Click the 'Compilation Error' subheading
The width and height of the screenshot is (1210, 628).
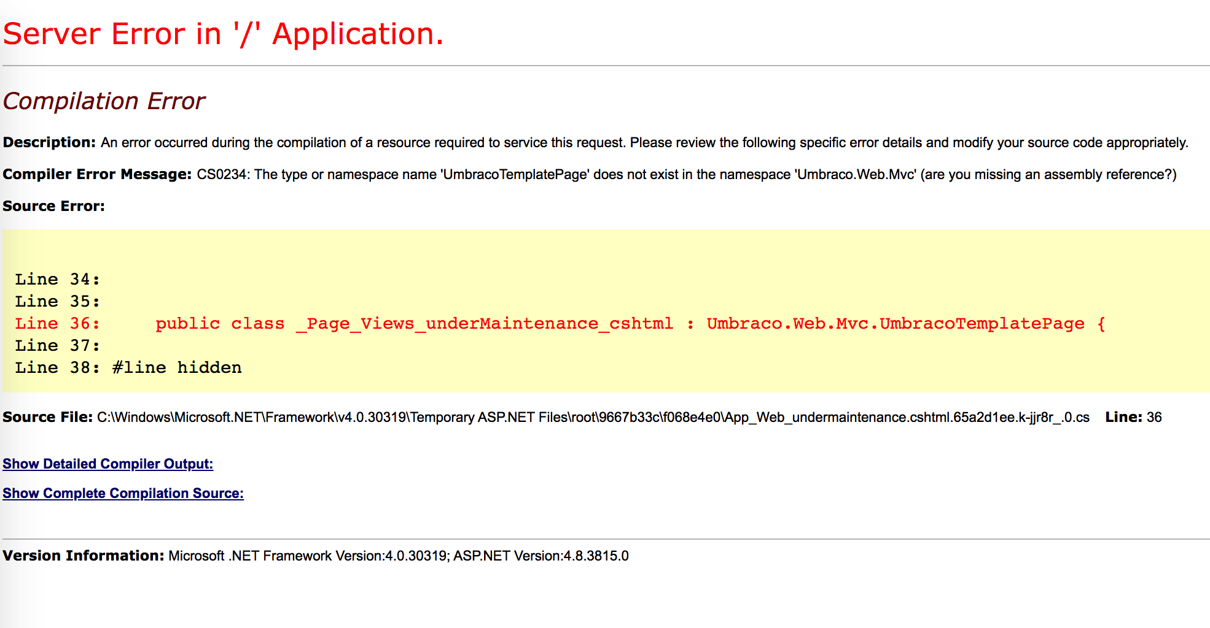click(104, 101)
